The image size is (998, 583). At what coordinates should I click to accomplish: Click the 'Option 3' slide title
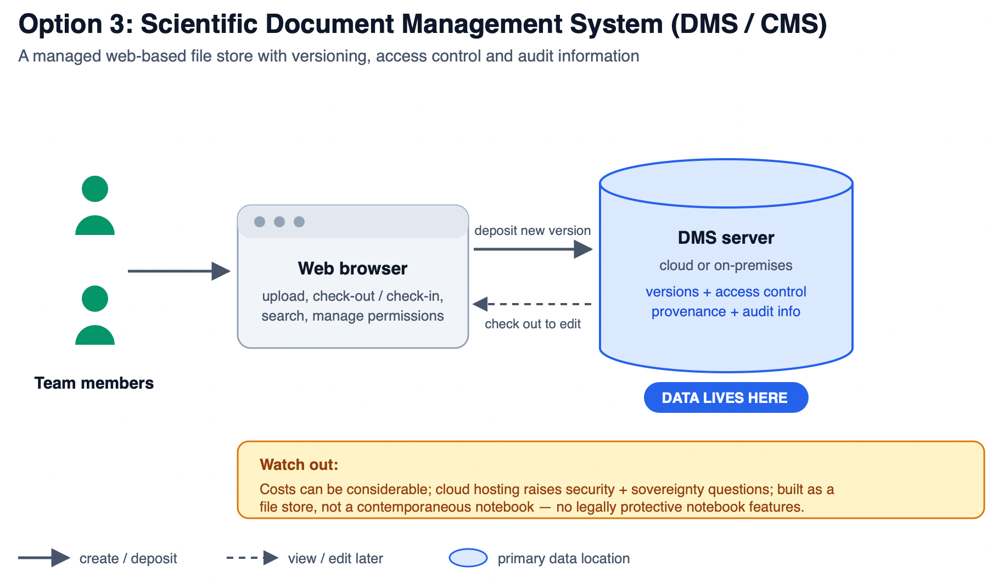pos(423,24)
